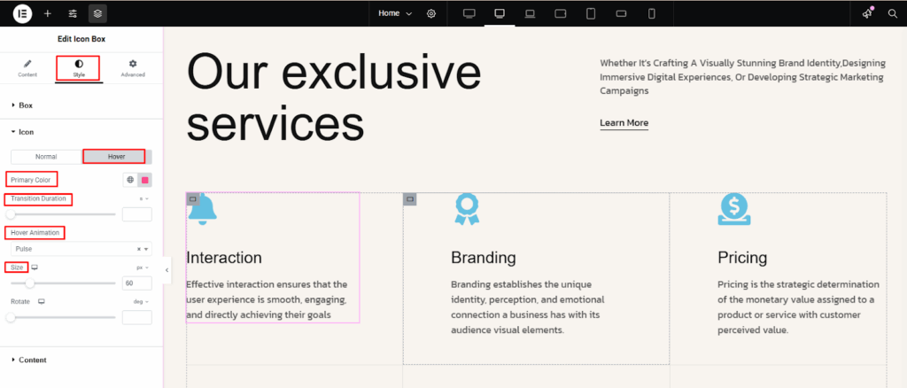
Task: Open the Add Element plus icon
Action: pyautogui.click(x=47, y=13)
